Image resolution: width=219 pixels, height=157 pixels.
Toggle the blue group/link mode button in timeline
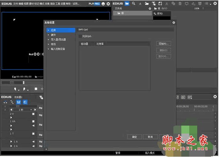pyautogui.click(x=25, y=102)
